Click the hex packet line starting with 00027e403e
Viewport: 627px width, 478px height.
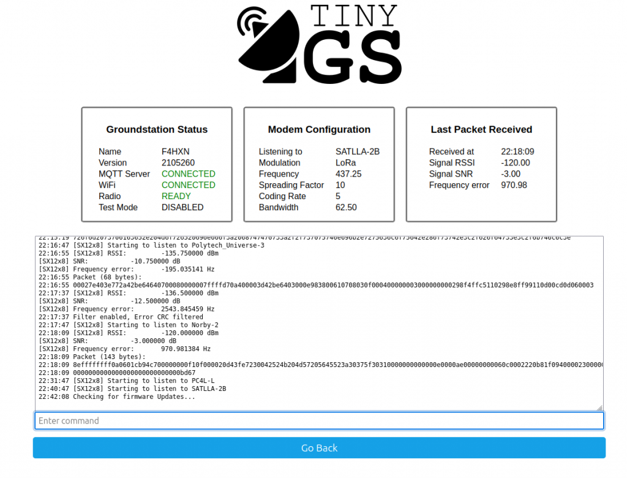[x=316, y=286]
